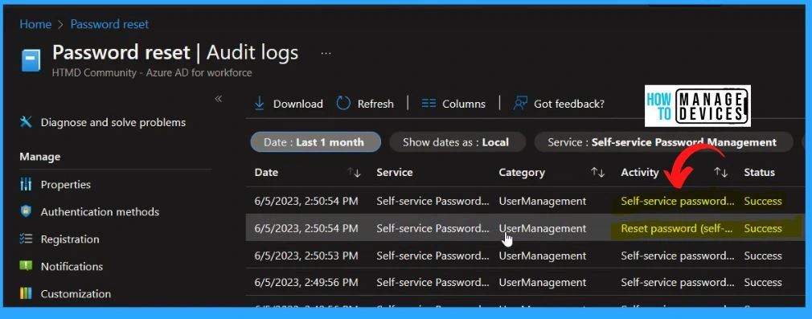The height and width of the screenshot is (319, 812).
Task: Sort by the Category column arrows
Action: click(x=598, y=173)
